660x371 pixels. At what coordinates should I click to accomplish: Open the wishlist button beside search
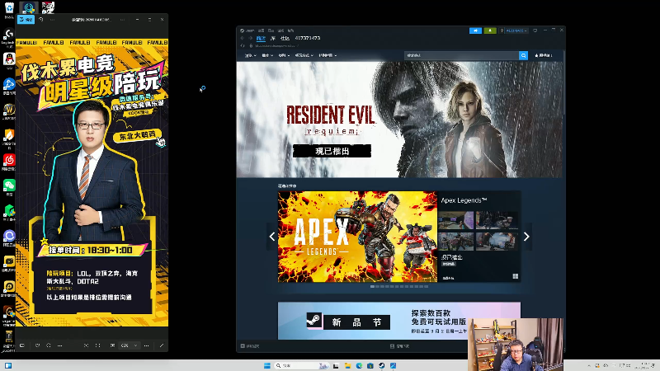[x=544, y=55]
